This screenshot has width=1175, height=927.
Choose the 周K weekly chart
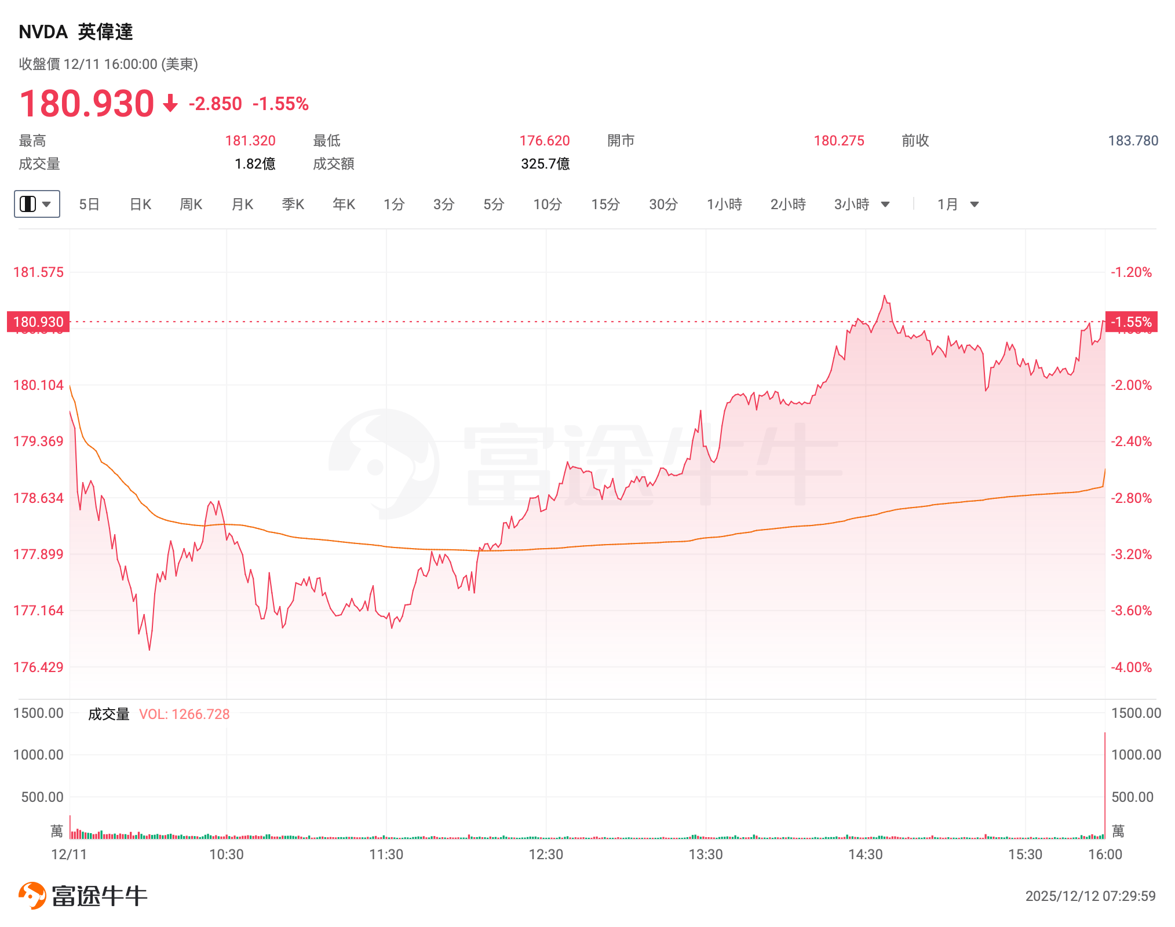click(x=191, y=205)
